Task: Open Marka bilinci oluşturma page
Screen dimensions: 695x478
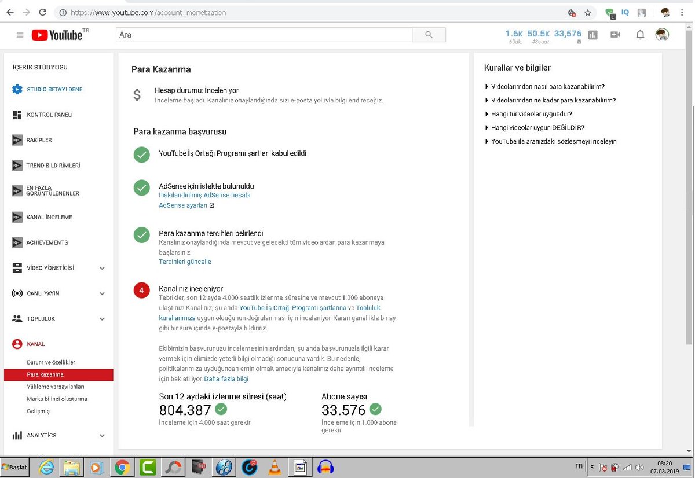Action: click(x=57, y=399)
